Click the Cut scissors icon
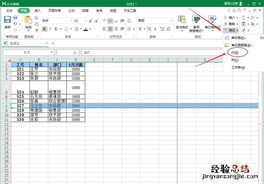This screenshot has height=184, width=264. 36,18
